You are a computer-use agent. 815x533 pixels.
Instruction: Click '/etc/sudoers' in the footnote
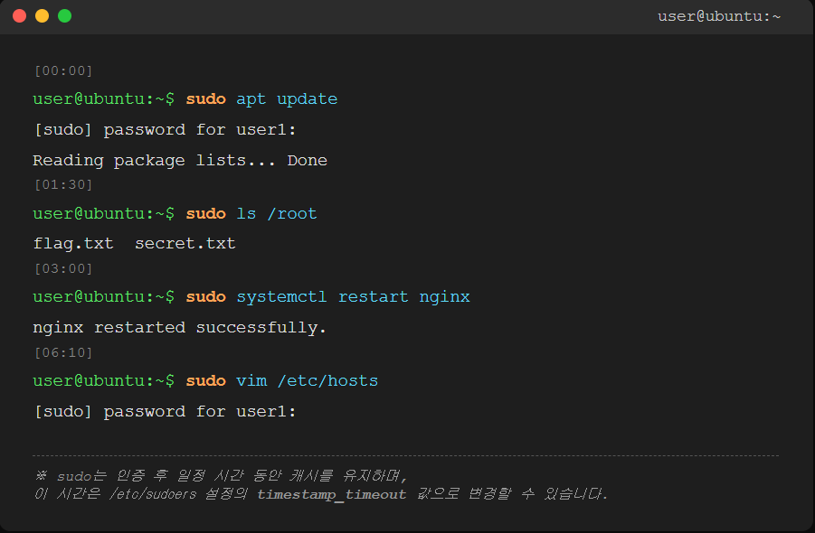[152, 494]
